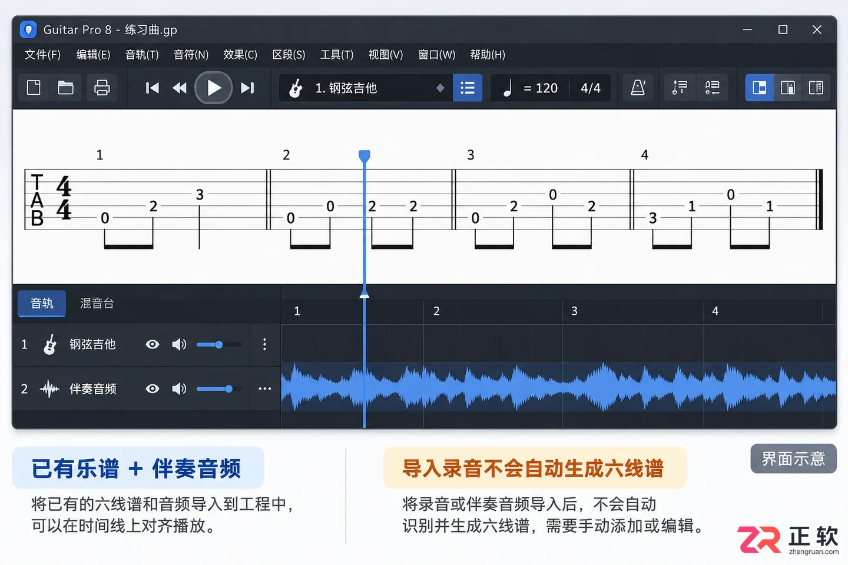Screen dimensions: 848x565
Task: Switch to the 音轨 tab
Action: pyautogui.click(x=42, y=304)
